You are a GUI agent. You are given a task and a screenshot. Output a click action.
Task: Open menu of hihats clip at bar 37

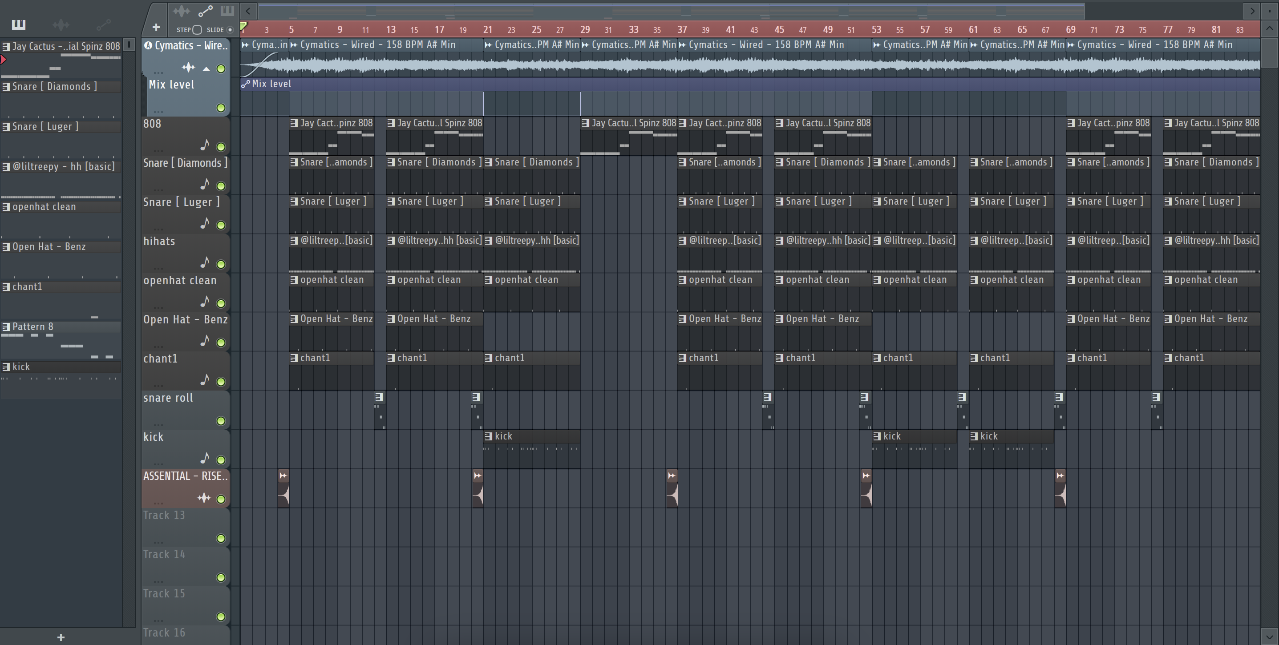(683, 241)
